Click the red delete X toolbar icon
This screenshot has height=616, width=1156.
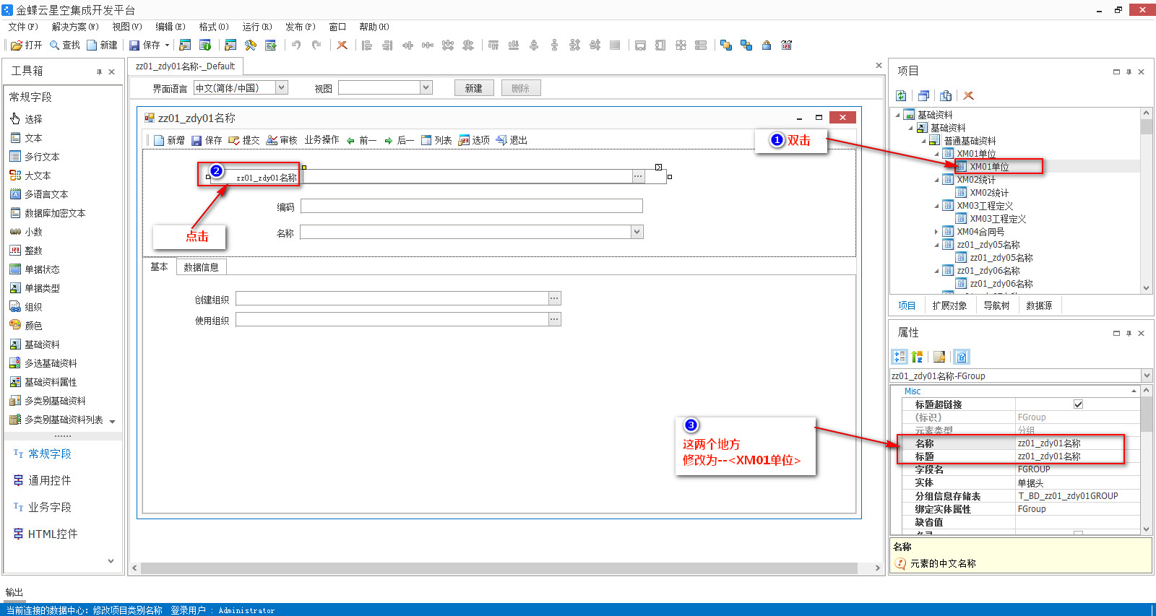pos(342,45)
